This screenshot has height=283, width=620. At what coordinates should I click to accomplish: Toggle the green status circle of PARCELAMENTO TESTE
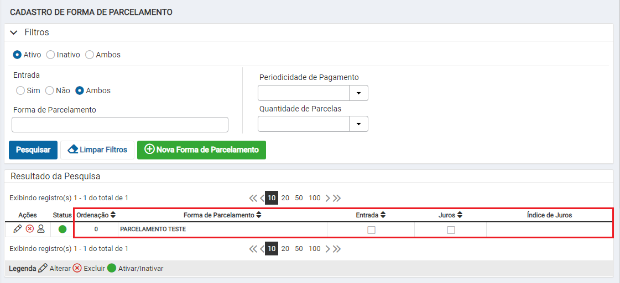point(62,229)
